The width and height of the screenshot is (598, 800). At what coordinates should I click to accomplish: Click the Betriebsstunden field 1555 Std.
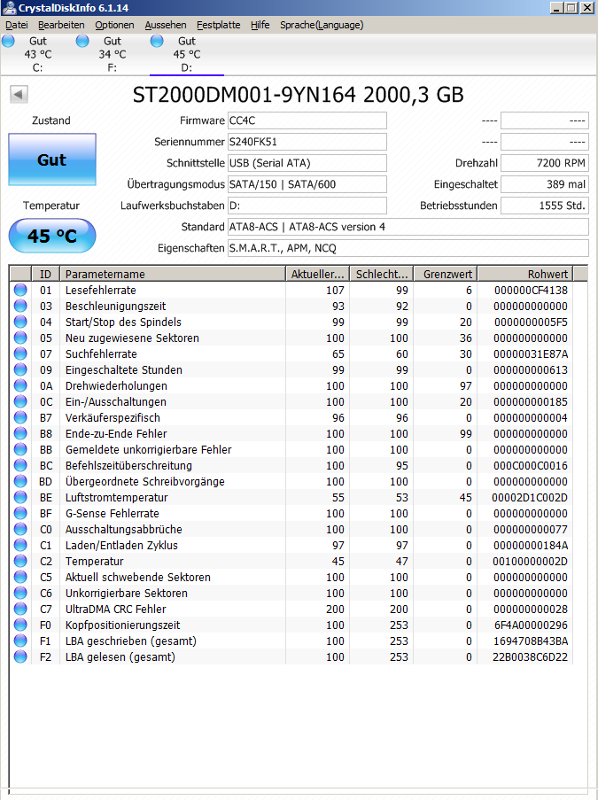tap(545, 206)
